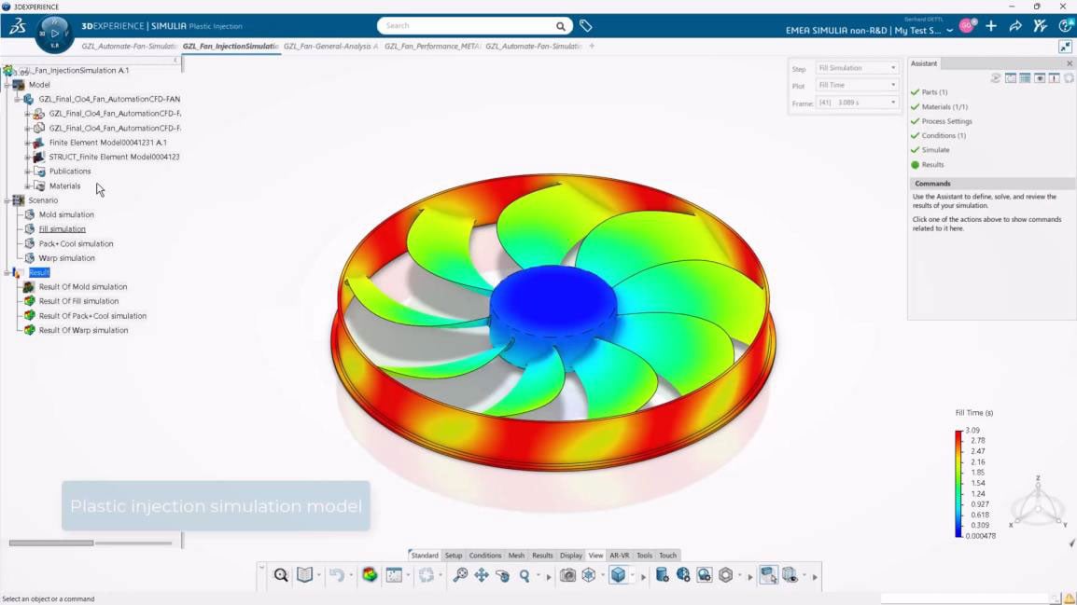Screen dimensions: 1077x605
Task: Open the Plot dropdown showing Fill Time
Action: [856, 84]
